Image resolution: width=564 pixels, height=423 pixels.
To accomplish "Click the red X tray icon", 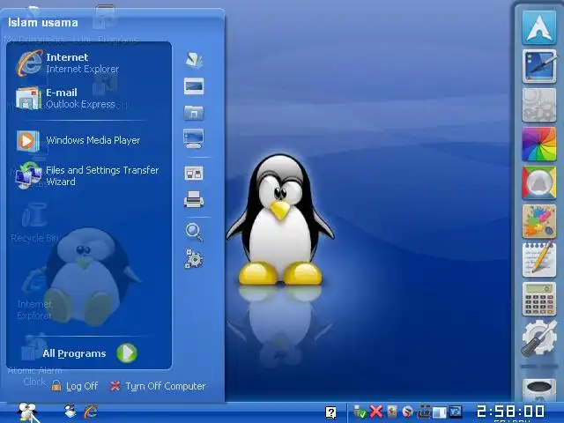I will (376, 412).
